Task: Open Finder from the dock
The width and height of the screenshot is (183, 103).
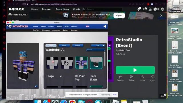Action: click(38, 102)
